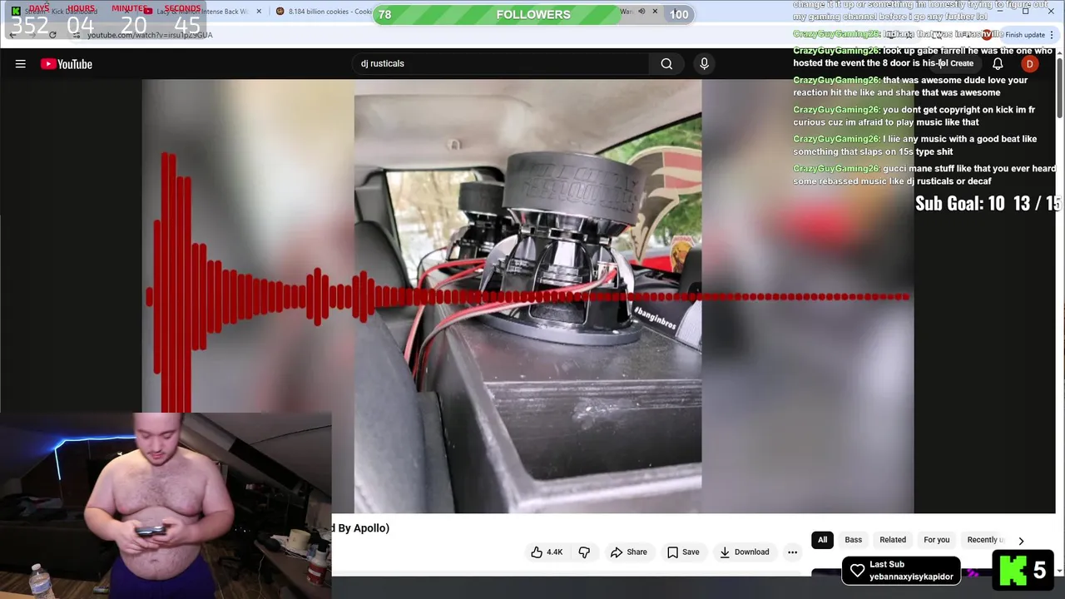The height and width of the screenshot is (599, 1065).
Task: Close the Lady Gaga browser tab
Action: pos(259,12)
